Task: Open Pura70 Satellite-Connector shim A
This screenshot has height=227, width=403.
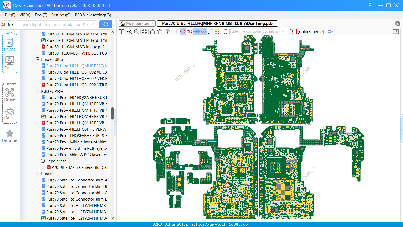Action: click(74, 180)
